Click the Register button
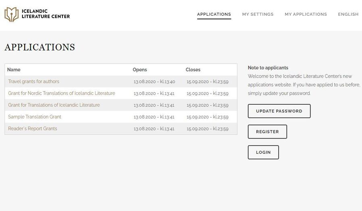 [267, 132]
